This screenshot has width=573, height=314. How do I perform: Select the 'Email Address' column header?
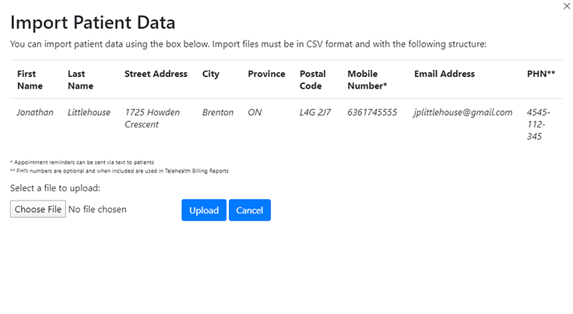click(445, 74)
